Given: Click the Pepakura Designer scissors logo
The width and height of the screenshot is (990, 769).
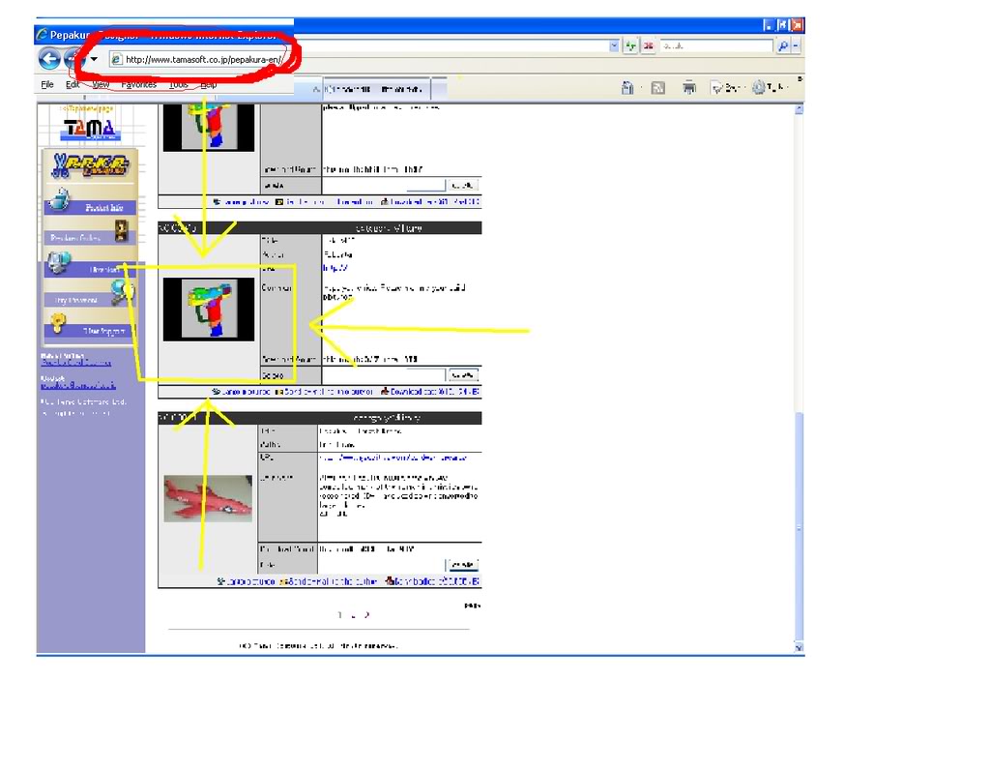Looking at the screenshot, I should [x=90, y=164].
